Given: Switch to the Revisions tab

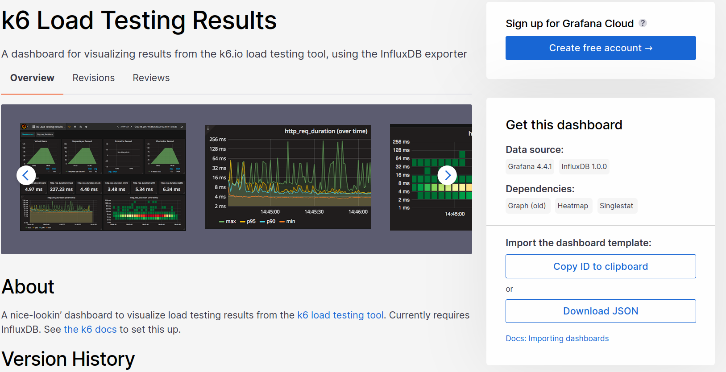Looking at the screenshot, I should (94, 78).
